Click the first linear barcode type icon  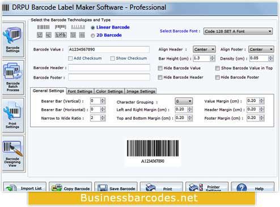pyautogui.click(x=43, y=27)
